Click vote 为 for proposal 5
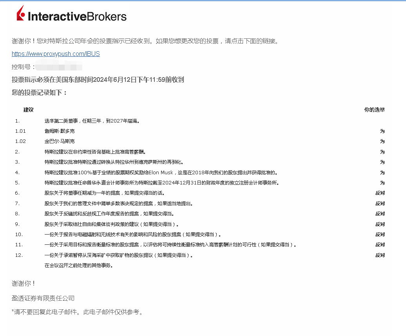406x336 pixels. pos(382,183)
